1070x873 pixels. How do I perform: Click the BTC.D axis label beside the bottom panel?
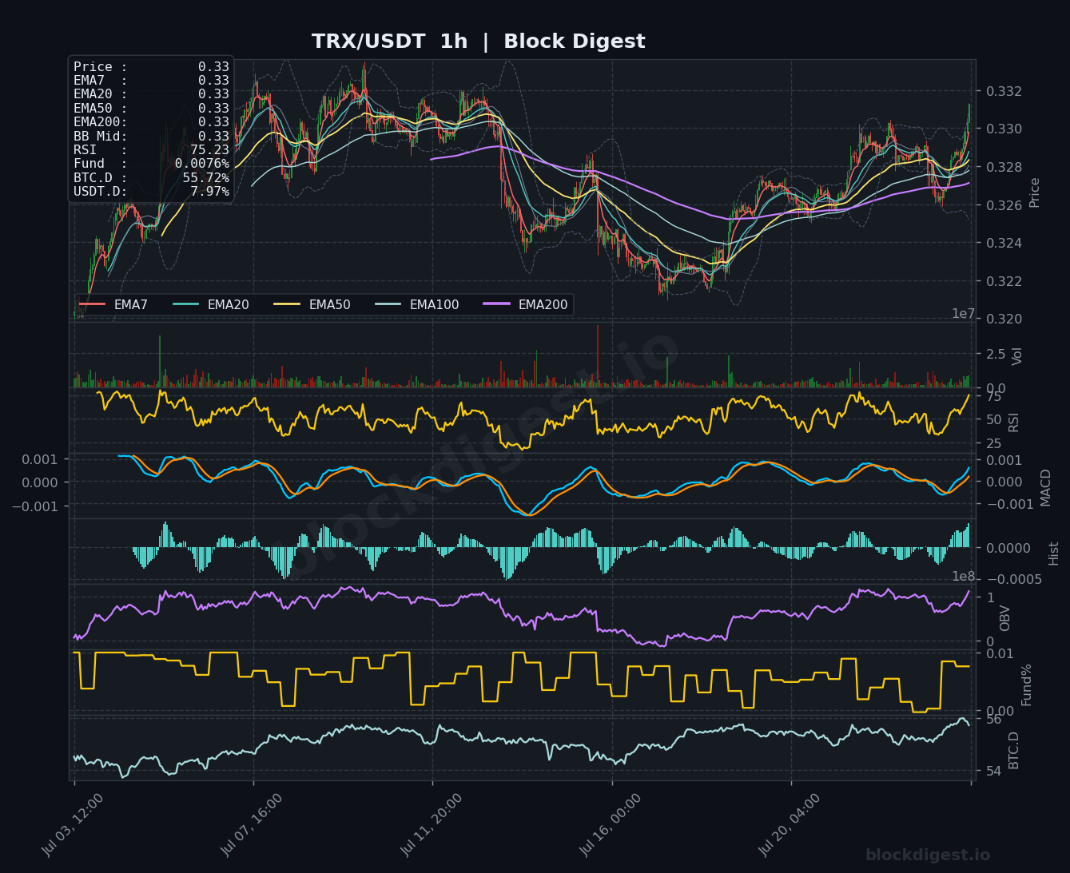click(1014, 750)
